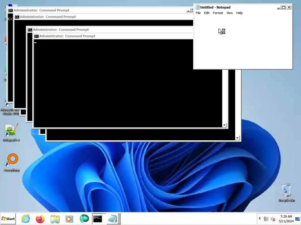Open the clock showing 7:29 AM
301x225 pixels.
(286, 219)
